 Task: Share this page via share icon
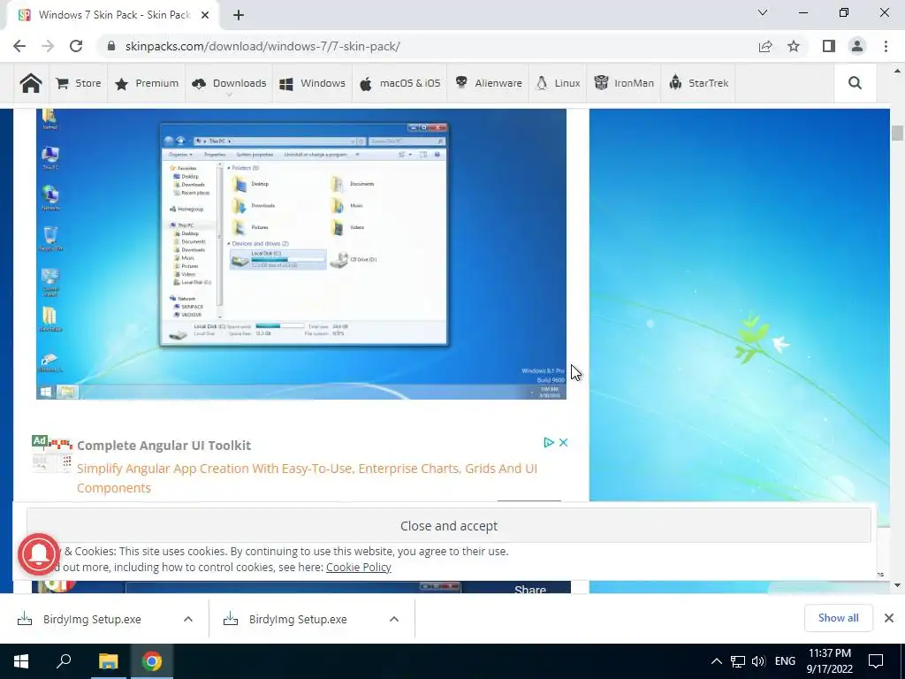[x=765, y=46]
